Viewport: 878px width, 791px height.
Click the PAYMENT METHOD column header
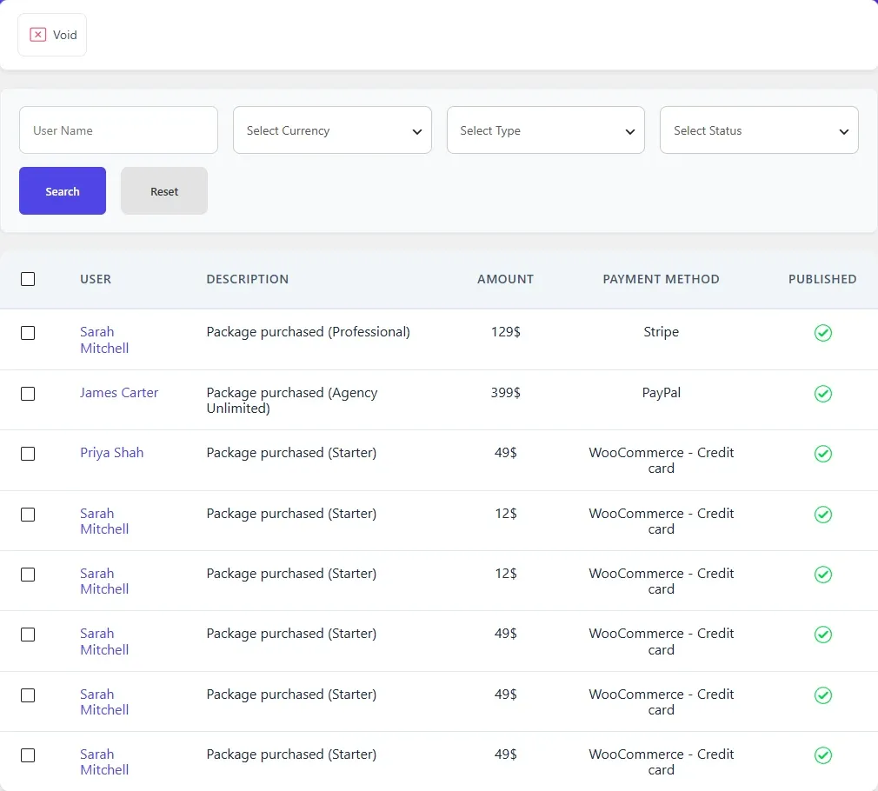pyautogui.click(x=661, y=279)
